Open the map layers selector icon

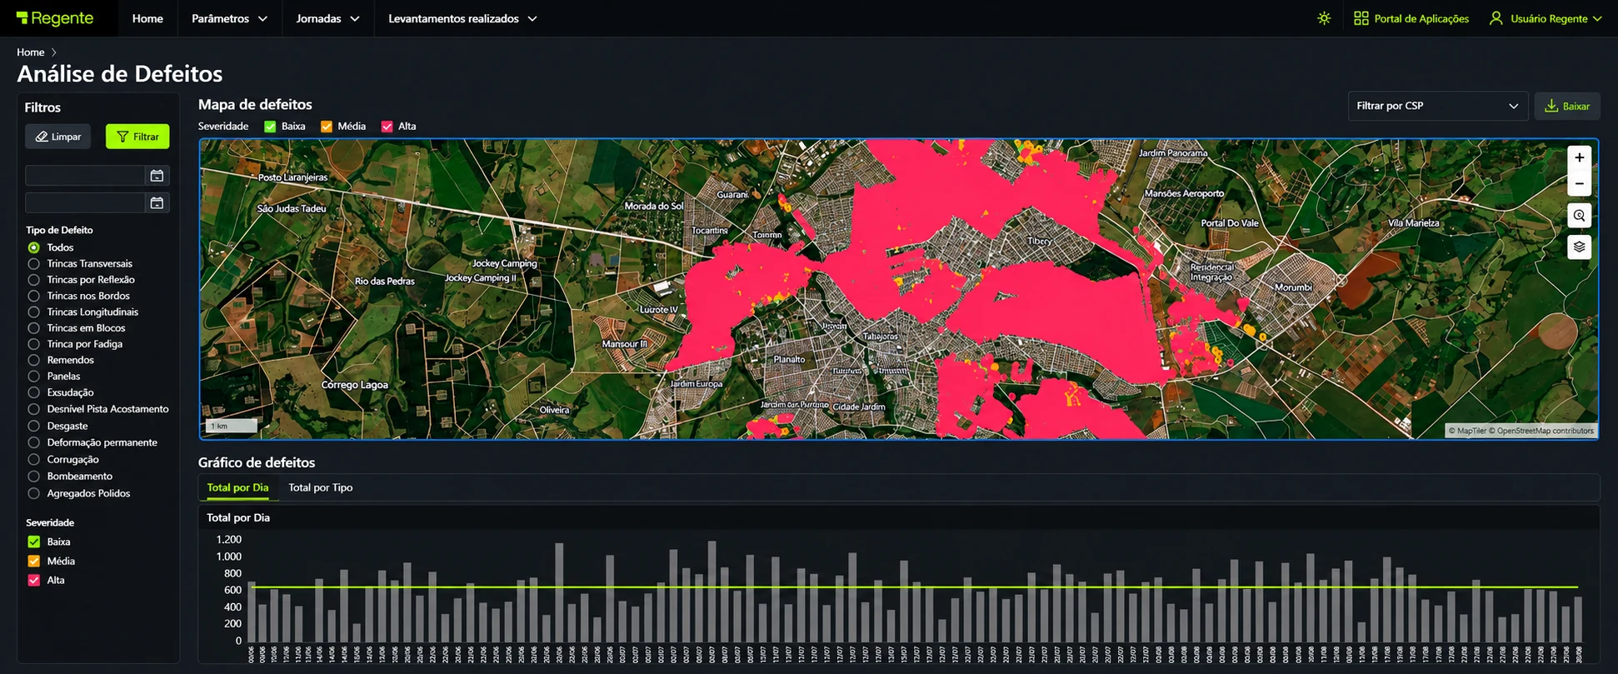[1579, 247]
